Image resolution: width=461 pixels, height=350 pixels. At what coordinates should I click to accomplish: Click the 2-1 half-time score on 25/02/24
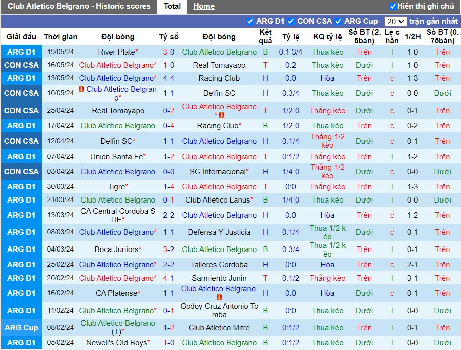412,265
